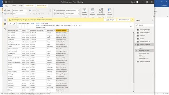Commit formula with the checkmark icon

[x=14, y=24]
